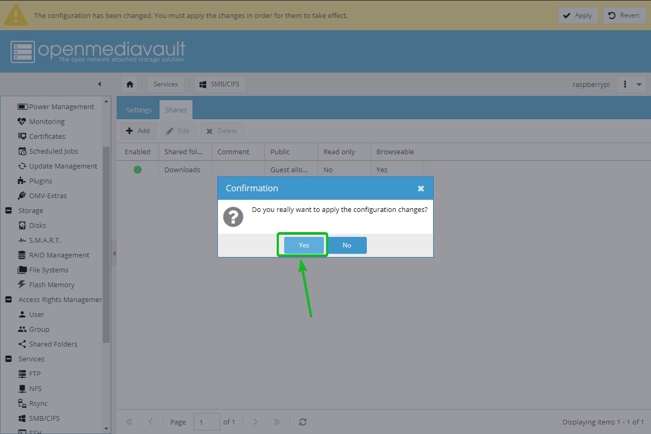
Task: Open the Shared Folders entry
Action: click(53, 344)
